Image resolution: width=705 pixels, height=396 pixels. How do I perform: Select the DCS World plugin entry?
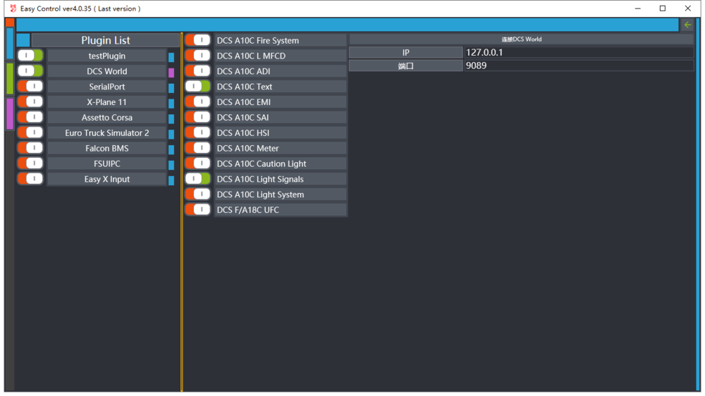pyautogui.click(x=107, y=71)
